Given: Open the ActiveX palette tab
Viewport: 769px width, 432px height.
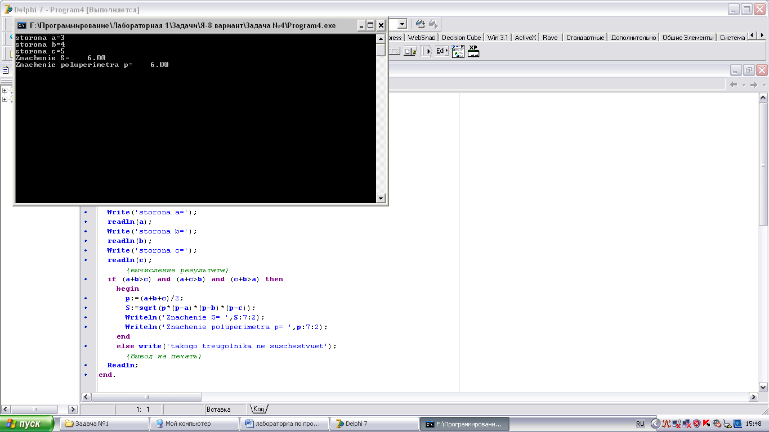Looking at the screenshot, I should coord(525,37).
